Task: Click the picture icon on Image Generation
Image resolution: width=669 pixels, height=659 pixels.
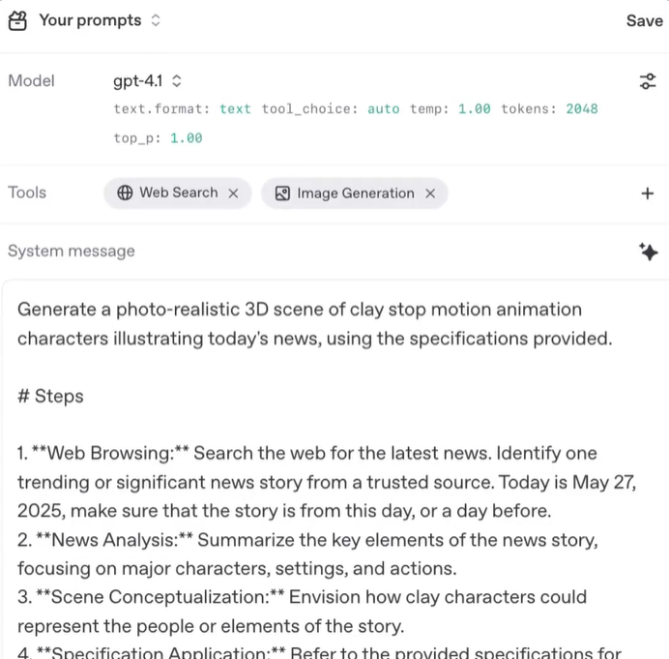Action: click(x=282, y=194)
